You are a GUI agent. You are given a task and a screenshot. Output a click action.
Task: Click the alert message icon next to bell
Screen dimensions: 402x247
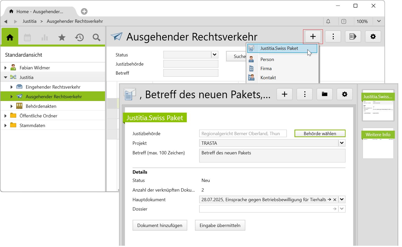click(344, 22)
